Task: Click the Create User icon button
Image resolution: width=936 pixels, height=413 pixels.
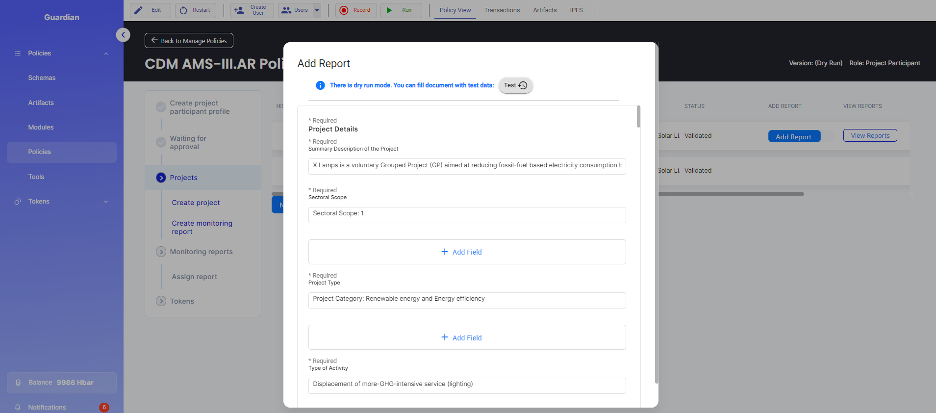Action: [x=252, y=10]
